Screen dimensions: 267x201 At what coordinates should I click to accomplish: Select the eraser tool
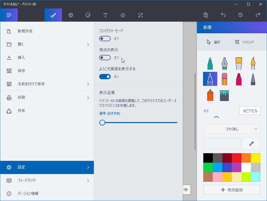pyautogui.click(x=224, y=78)
